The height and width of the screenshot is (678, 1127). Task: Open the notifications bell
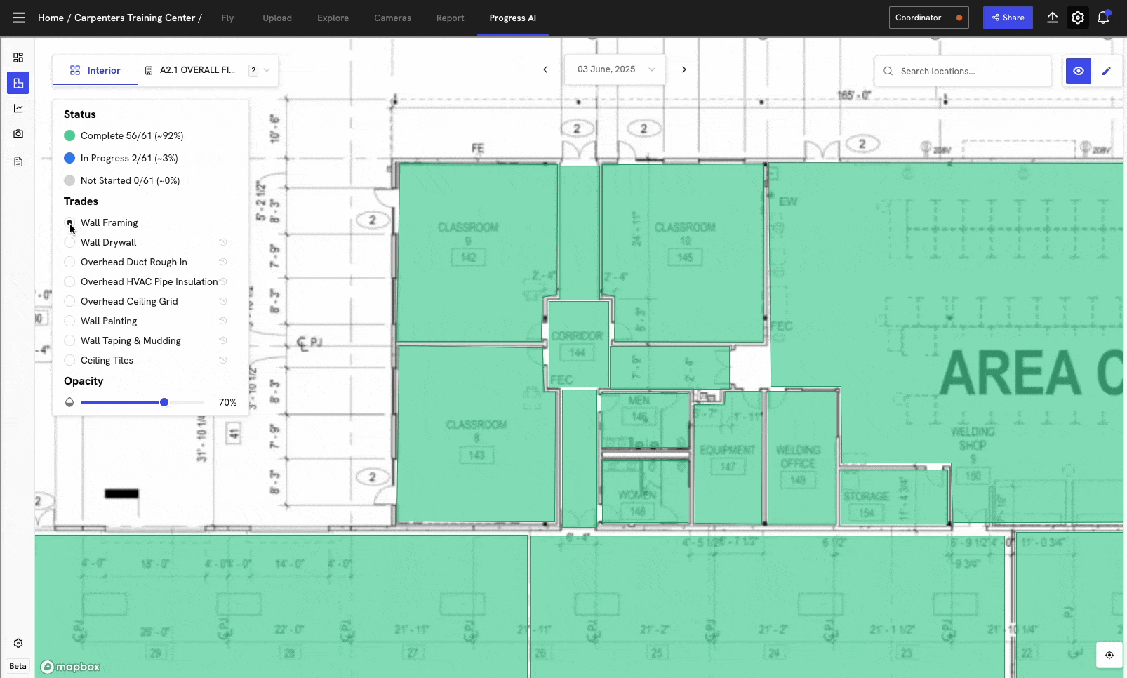tap(1103, 18)
